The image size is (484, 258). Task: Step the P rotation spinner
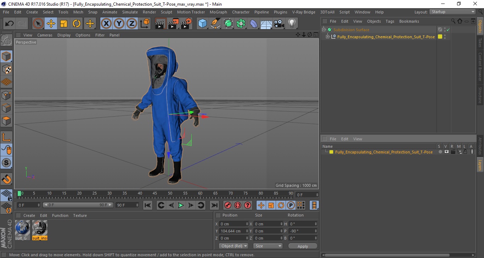[316, 231]
